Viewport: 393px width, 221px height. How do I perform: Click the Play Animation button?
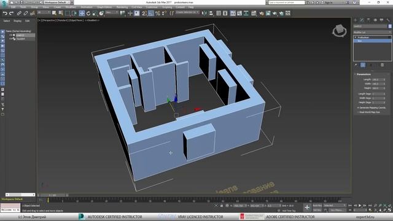point(360,206)
